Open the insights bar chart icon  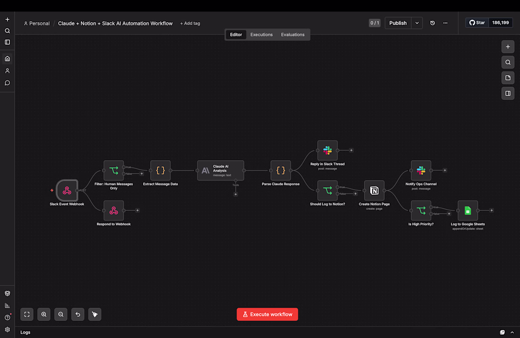pyautogui.click(x=7, y=305)
